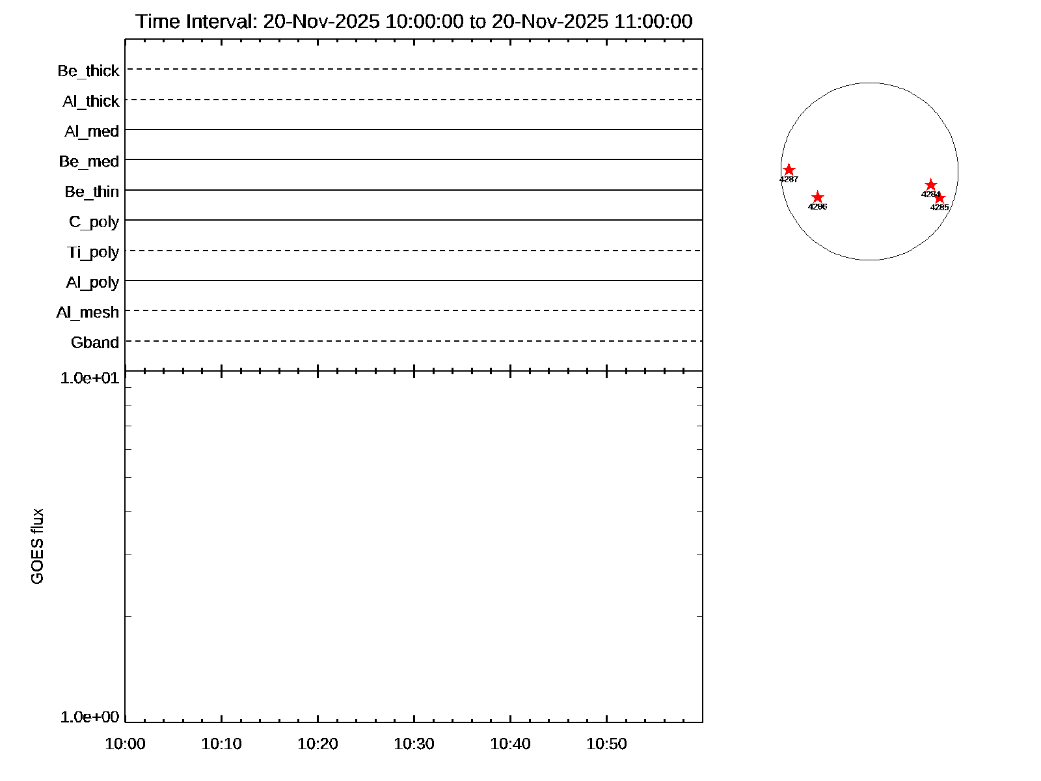Choose the Ti_poly filter label
This screenshot has height=781, width=1041.
pyautogui.click(x=93, y=252)
